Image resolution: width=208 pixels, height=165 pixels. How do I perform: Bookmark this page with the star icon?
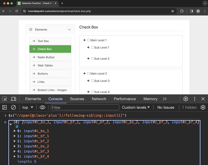pyautogui.click(x=173, y=11)
